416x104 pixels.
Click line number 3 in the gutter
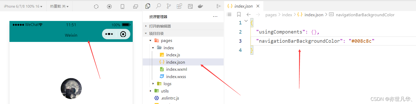[x=240, y=41]
